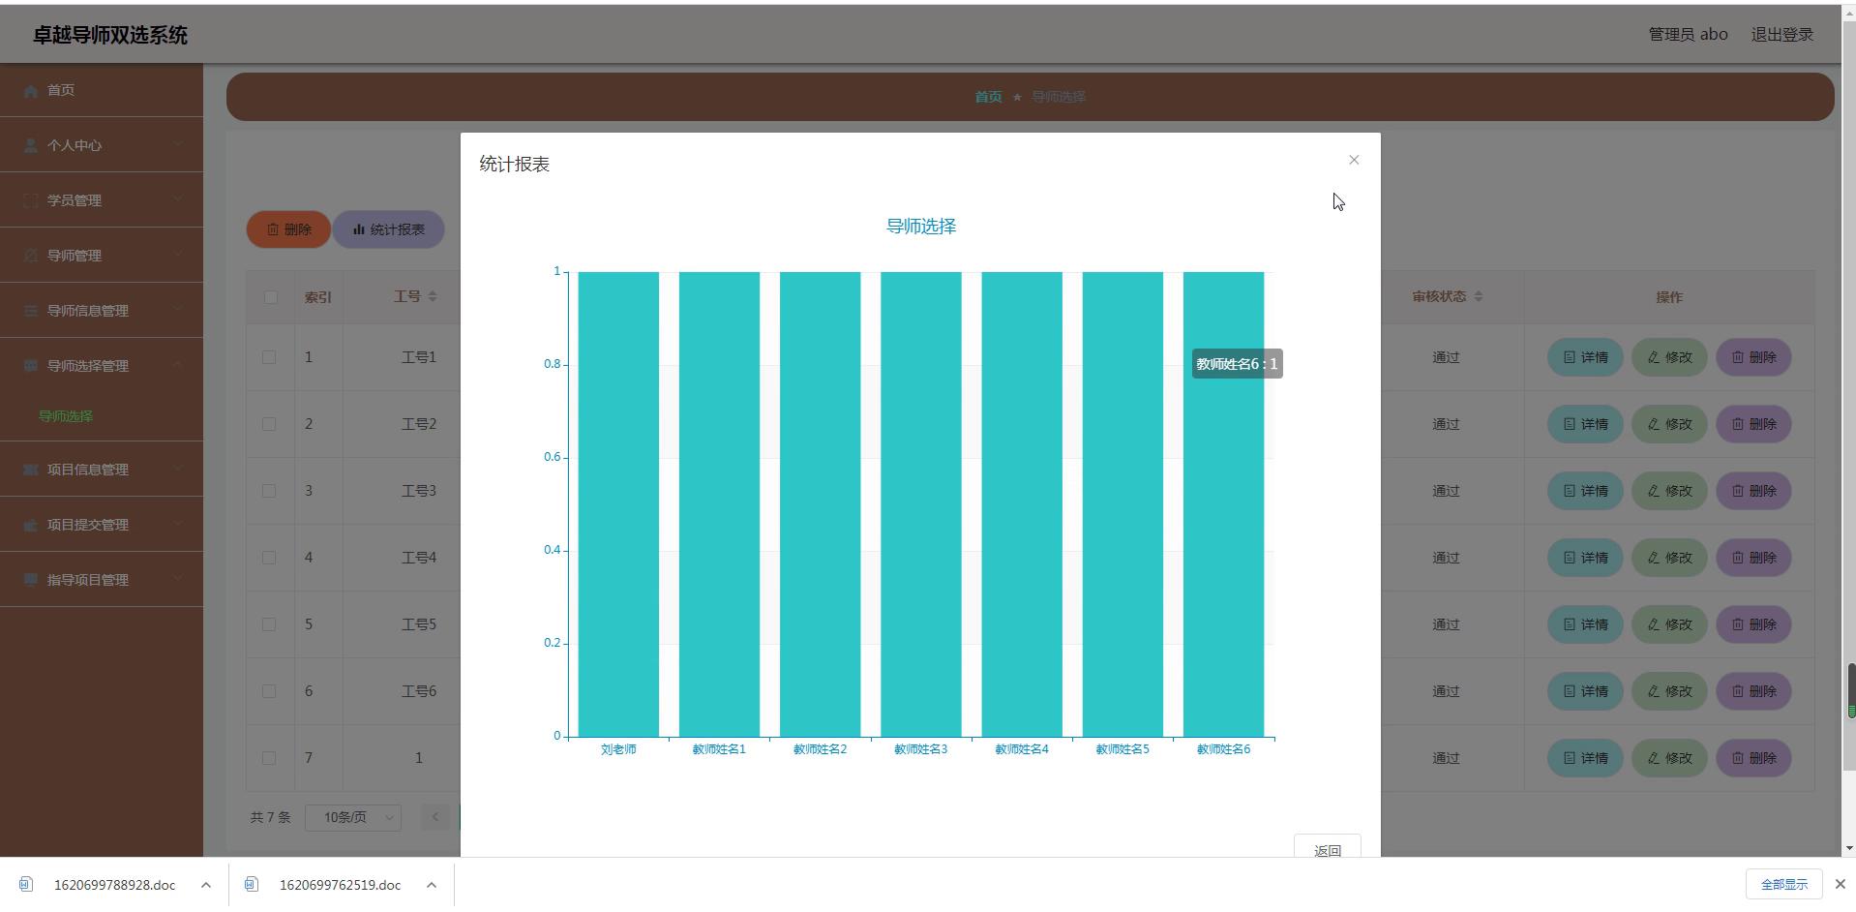
Task: Click the bar chart icon on 统计报表 button
Action: [x=358, y=229]
